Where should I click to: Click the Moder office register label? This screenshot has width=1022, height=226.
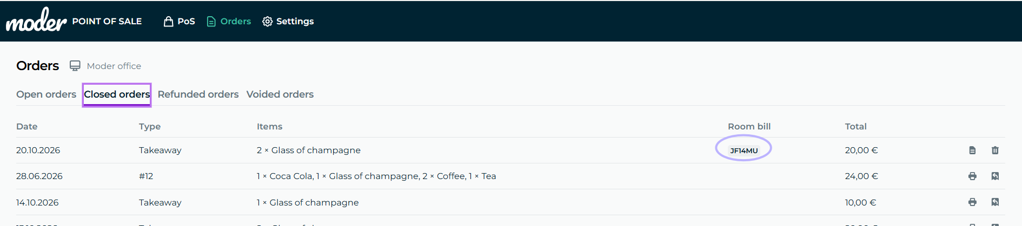(114, 66)
